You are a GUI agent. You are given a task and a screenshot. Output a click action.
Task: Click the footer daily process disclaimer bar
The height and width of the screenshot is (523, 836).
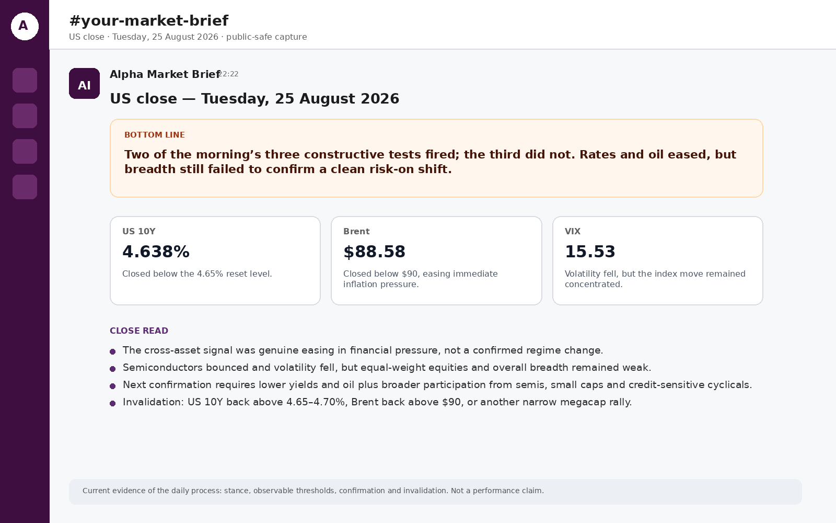pos(435,492)
